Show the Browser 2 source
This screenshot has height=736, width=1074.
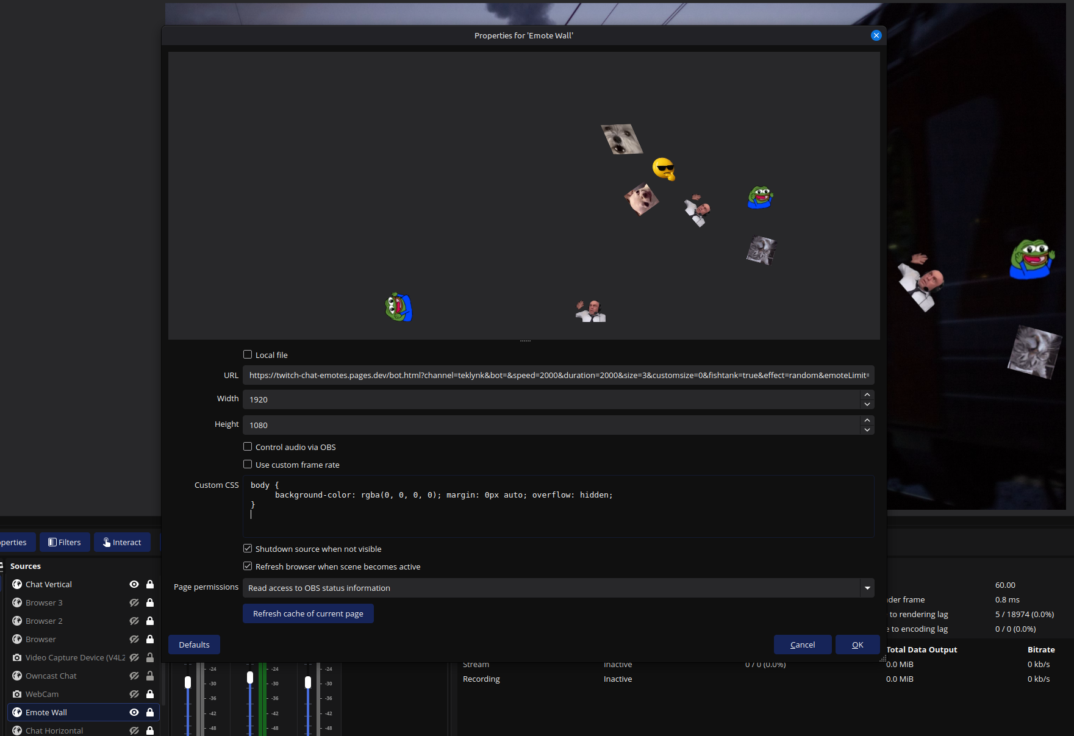134,621
